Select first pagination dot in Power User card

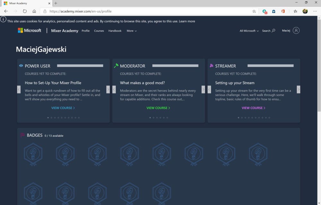[x=48, y=118]
